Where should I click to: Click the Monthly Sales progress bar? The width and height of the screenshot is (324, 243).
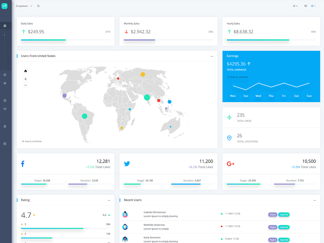pos(168,40)
